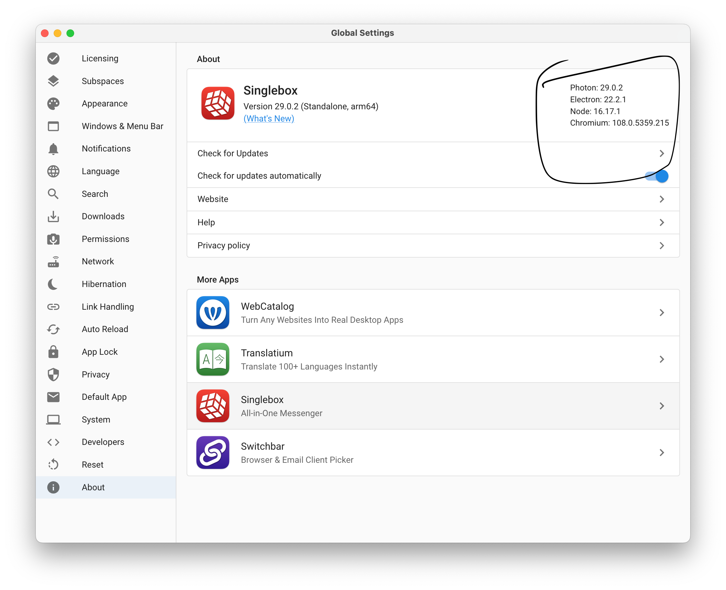This screenshot has width=726, height=590.
Task: Click the Default App envelope icon
Action: pos(53,397)
